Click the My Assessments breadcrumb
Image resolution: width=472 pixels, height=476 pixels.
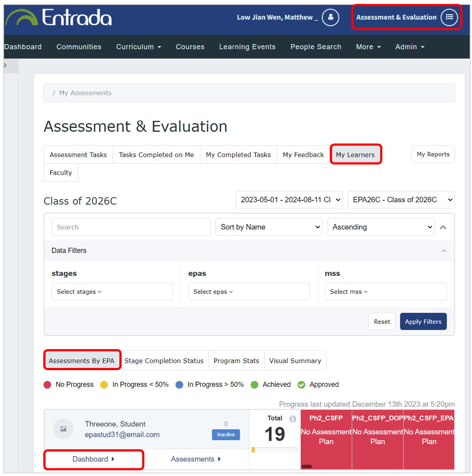tap(85, 93)
